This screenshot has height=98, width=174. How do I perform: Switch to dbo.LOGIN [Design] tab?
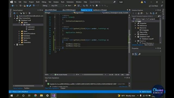pyautogui.click(x=69, y=10)
